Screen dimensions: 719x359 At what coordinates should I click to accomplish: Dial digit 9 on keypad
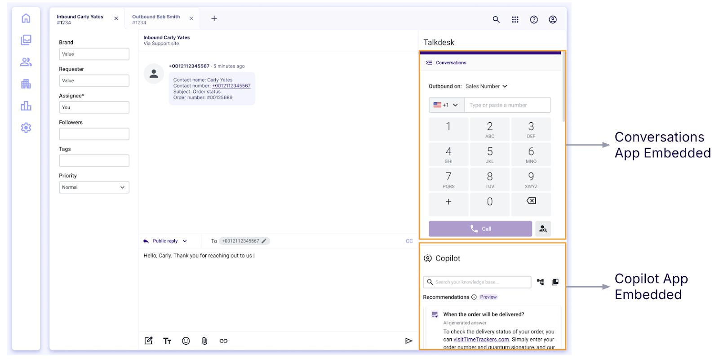click(531, 180)
